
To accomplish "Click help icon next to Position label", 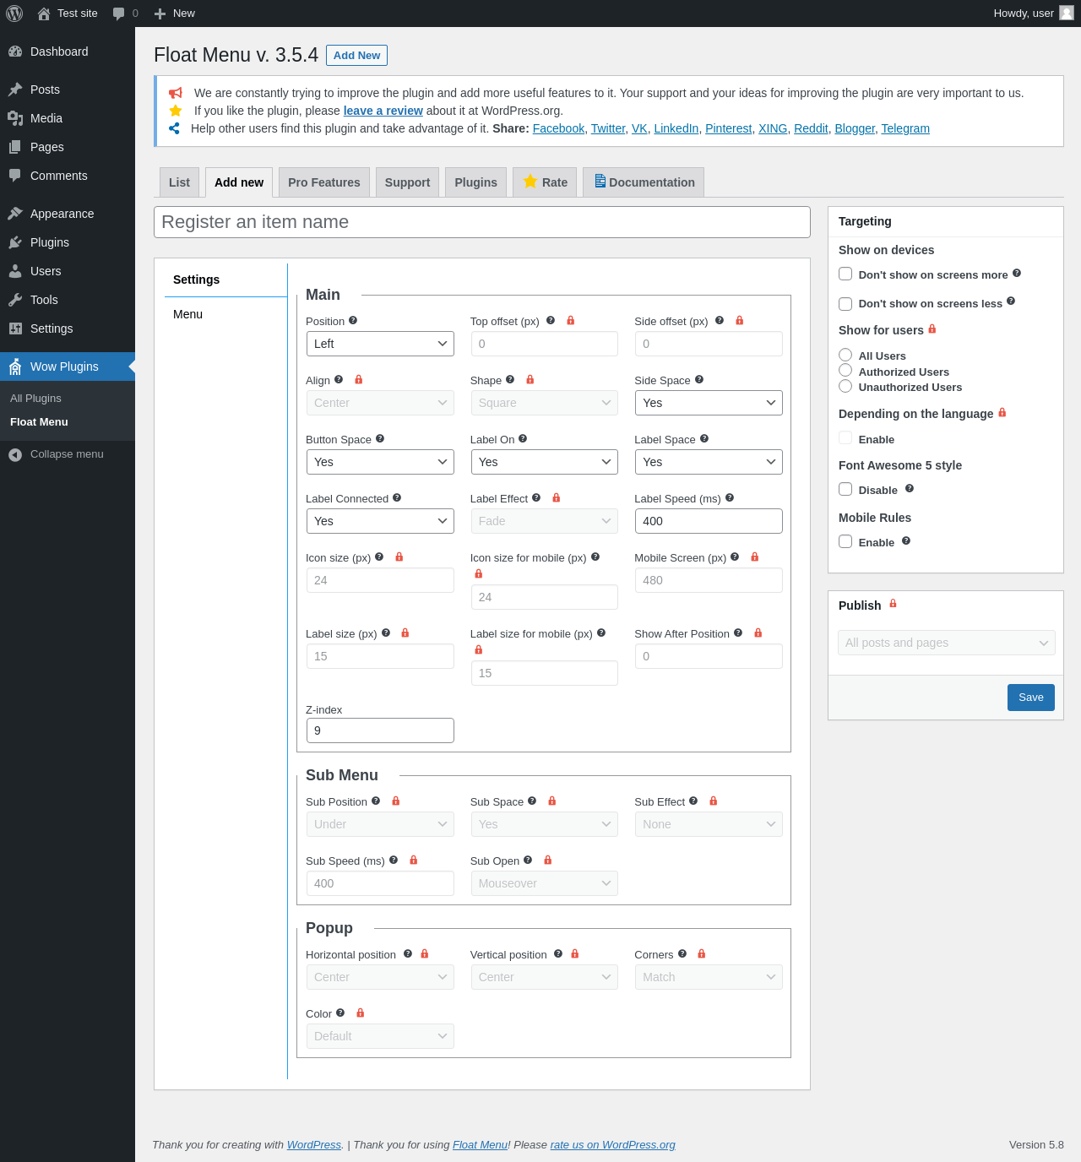I will tap(353, 320).
